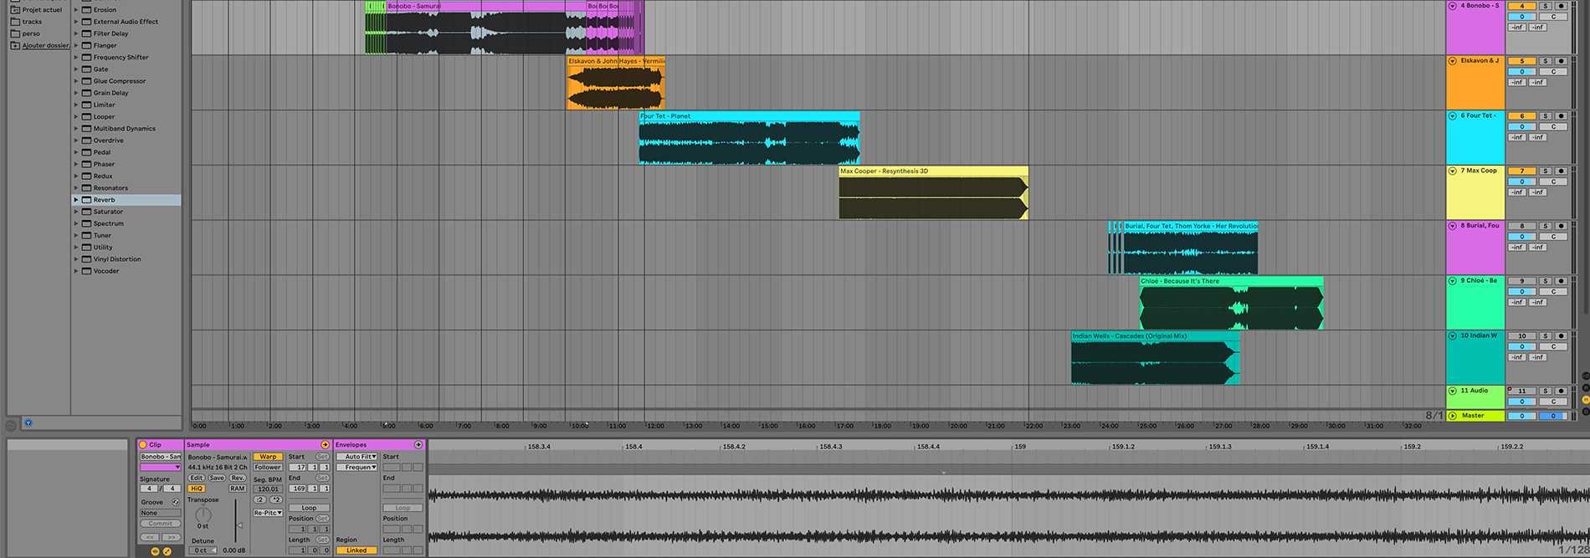Image resolution: width=1590 pixels, height=558 pixels.
Task: Collapse track 4 Bonobo with its fold arrow
Action: (x=1453, y=6)
